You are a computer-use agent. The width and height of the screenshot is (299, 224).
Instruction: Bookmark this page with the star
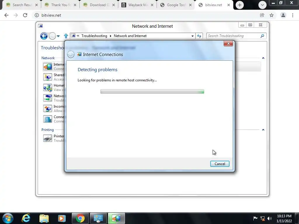point(272,15)
